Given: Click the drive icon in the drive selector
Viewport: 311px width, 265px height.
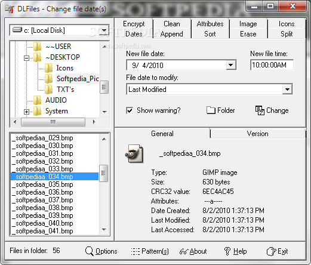Looking at the screenshot, I should click(17, 30).
